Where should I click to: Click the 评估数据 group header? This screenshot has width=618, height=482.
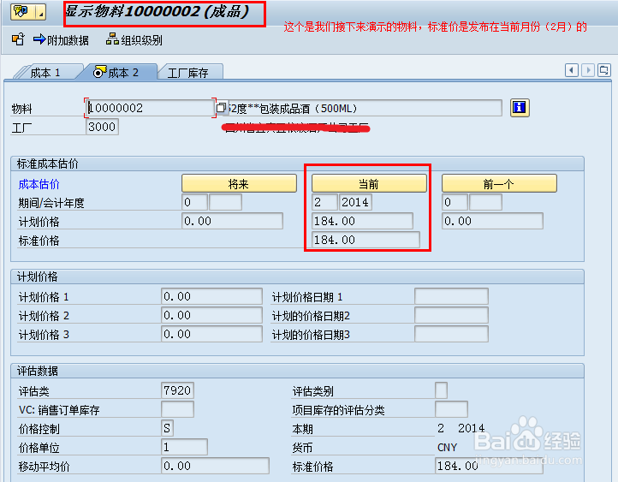pos(297,371)
